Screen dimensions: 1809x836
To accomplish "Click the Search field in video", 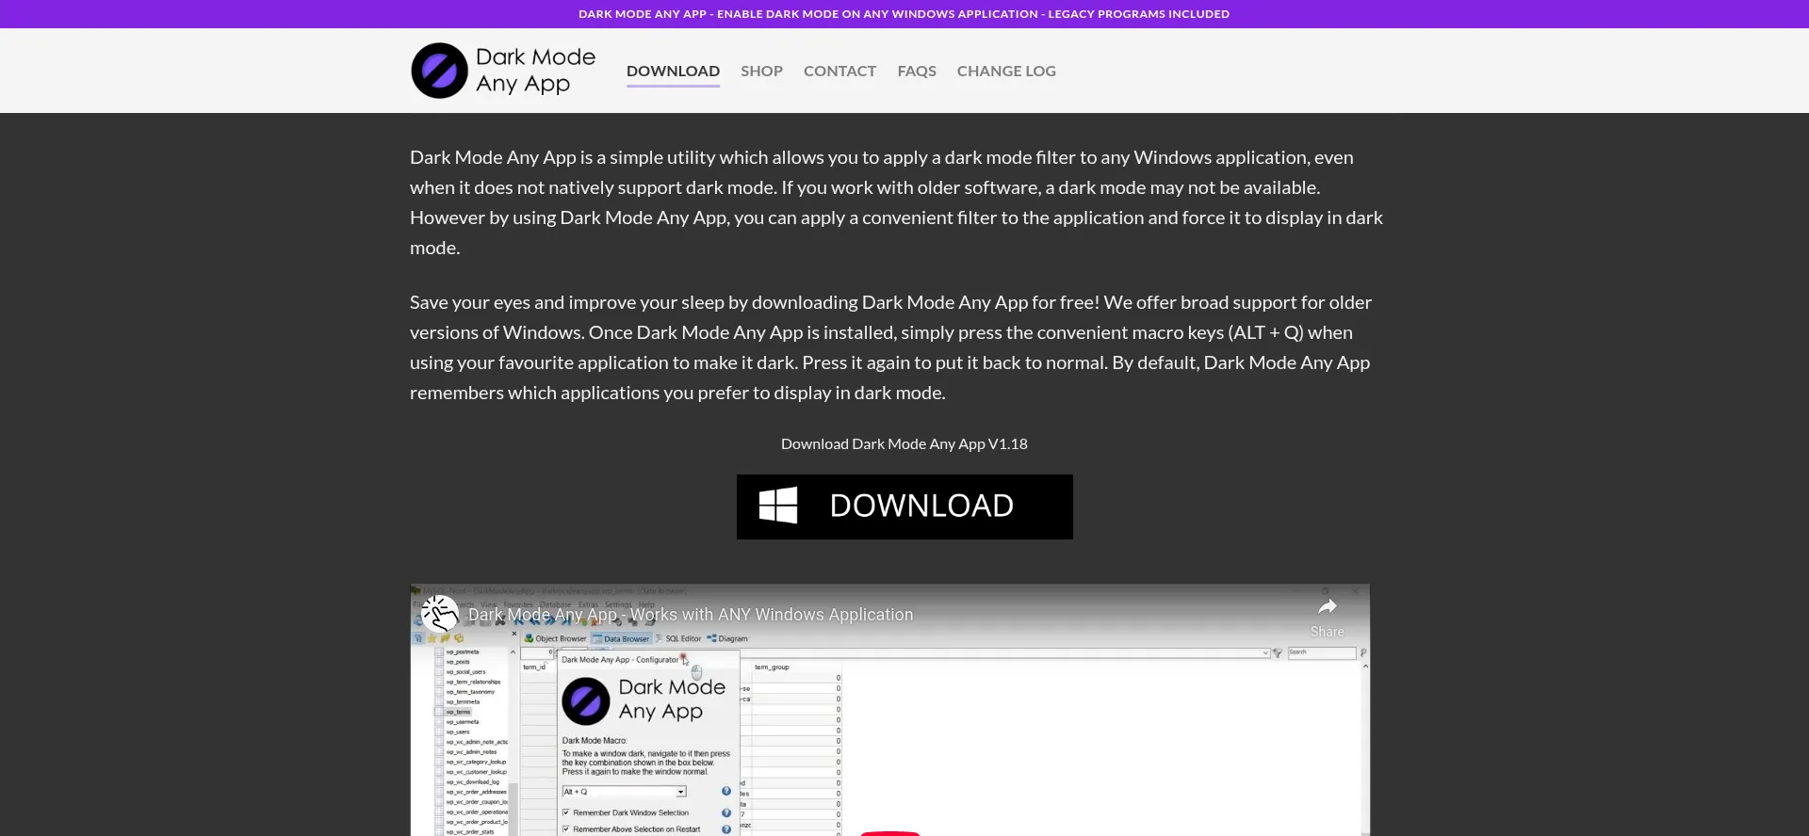I will 1321,652.
